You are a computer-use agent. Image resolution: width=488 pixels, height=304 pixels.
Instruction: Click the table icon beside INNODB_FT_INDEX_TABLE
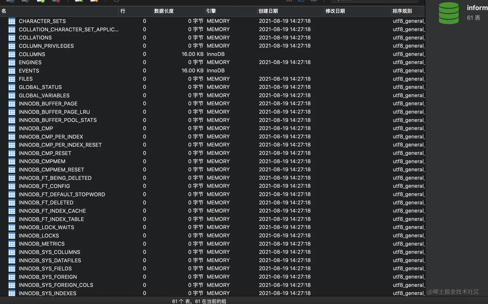pyautogui.click(x=12, y=219)
